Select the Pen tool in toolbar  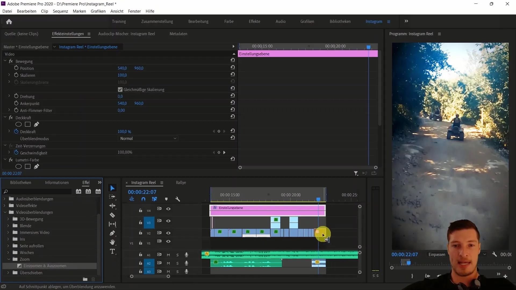click(112, 233)
